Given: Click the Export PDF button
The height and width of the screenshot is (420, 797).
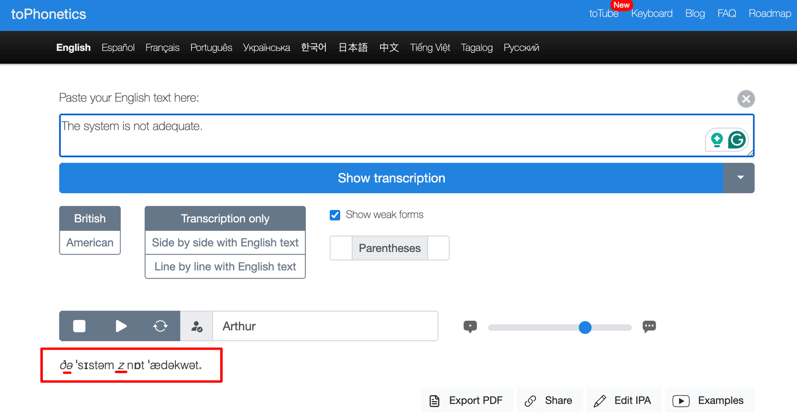Looking at the screenshot, I should 467,401.
